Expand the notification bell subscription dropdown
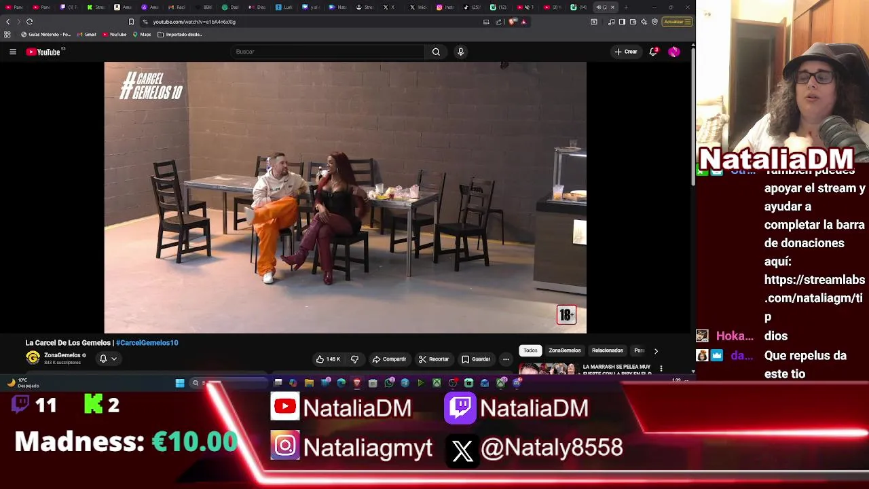Image resolution: width=869 pixels, height=489 pixels. click(x=114, y=359)
